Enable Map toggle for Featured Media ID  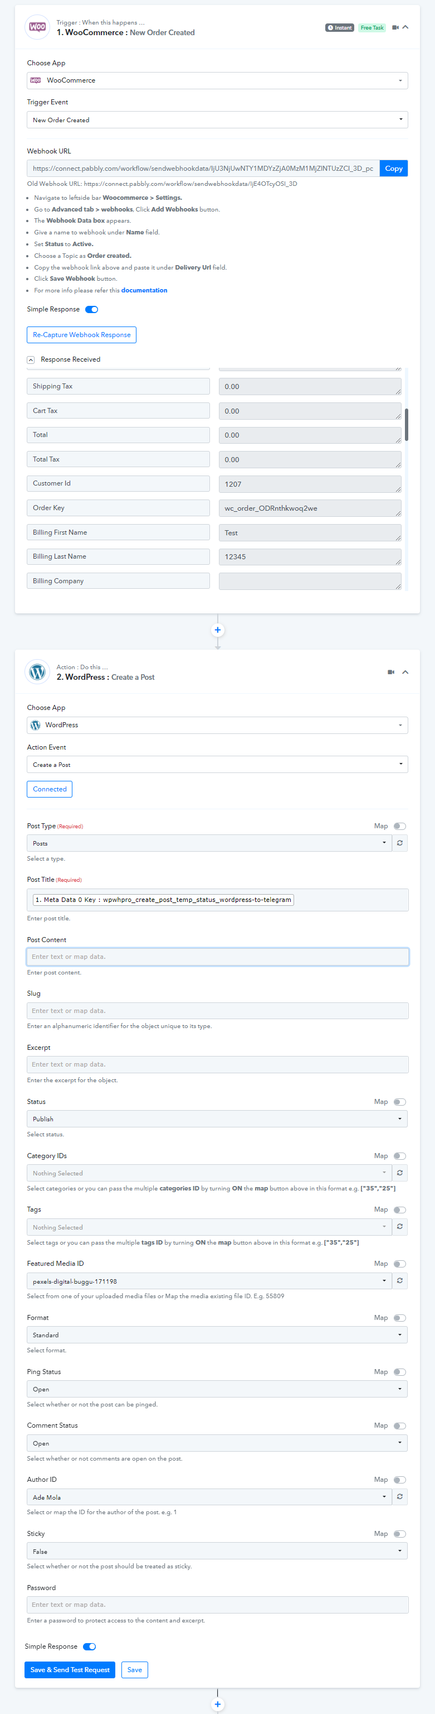(400, 1264)
